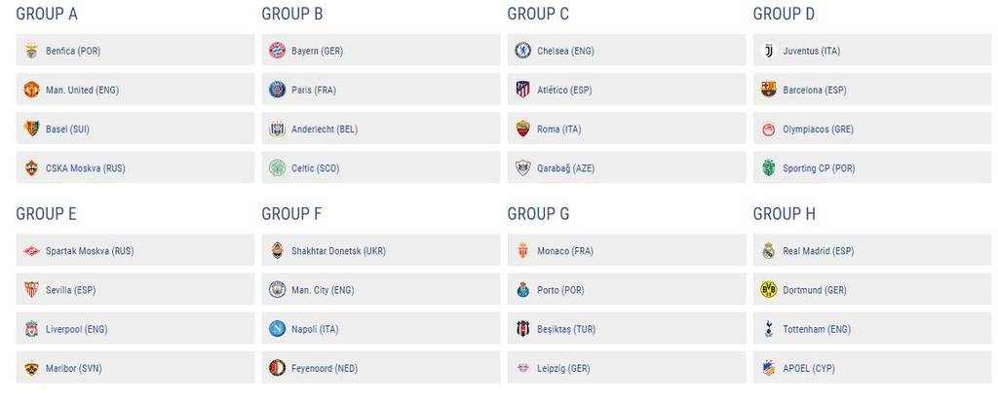Click the Liverpool club crest

31,329
